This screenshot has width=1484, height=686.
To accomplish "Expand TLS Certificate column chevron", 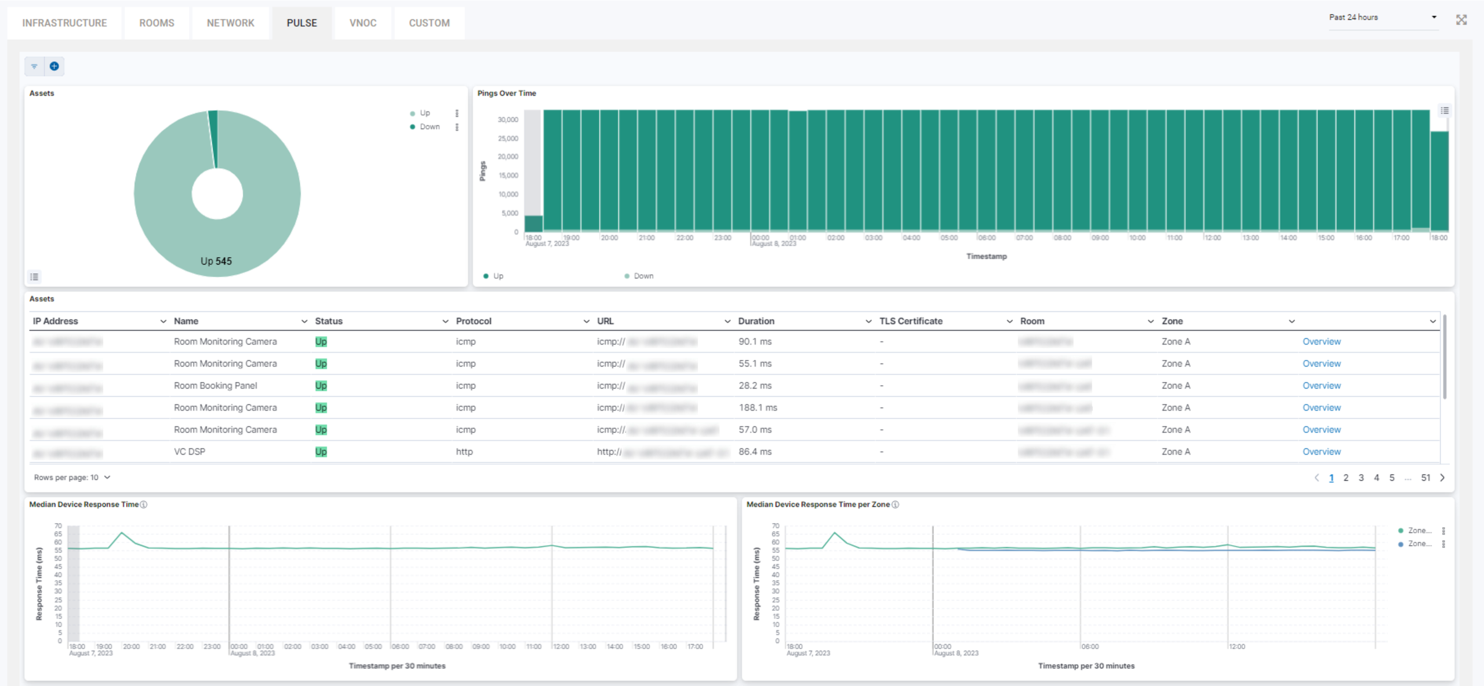I will [1009, 321].
